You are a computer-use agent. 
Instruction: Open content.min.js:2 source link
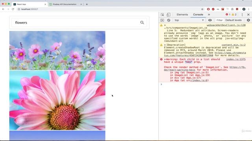233,45
